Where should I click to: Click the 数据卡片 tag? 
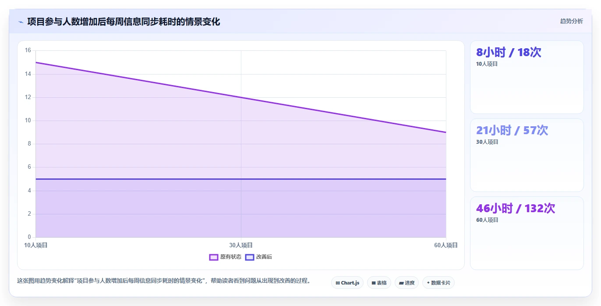click(438, 283)
